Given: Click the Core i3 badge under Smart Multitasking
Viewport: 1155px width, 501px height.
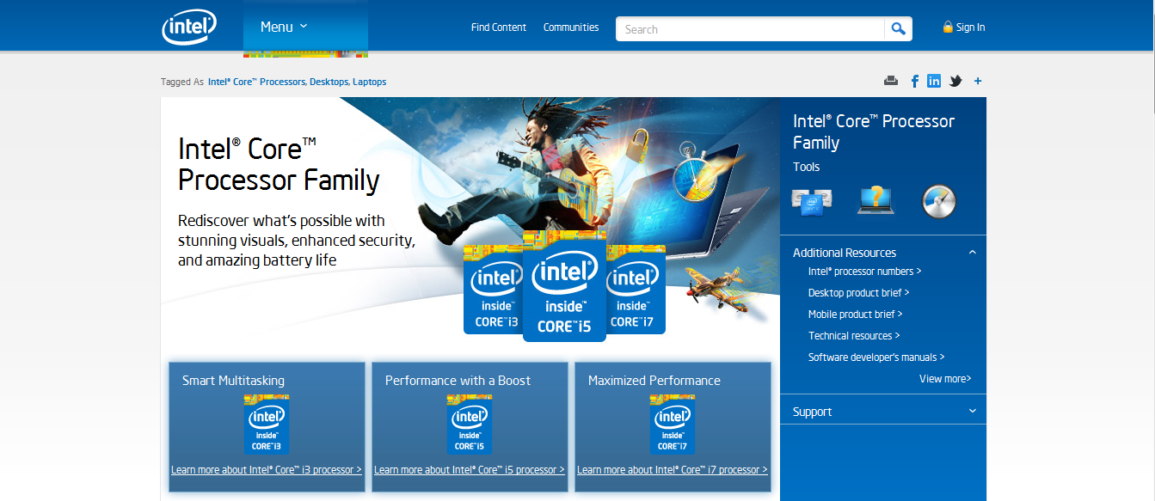Looking at the screenshot, I should tap(267, 425).
